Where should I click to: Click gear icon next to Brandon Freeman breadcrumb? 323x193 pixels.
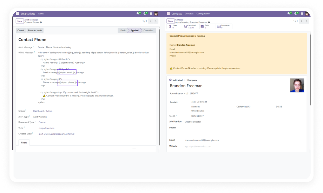click(x=209, y=22)
